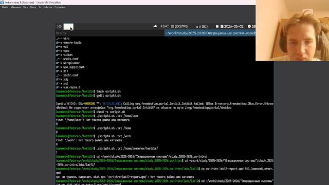The width and height of the screenshot is (329, 185).
Task: Open the Ввод menu
Action: pyautogui.click(x=33, y=7)
